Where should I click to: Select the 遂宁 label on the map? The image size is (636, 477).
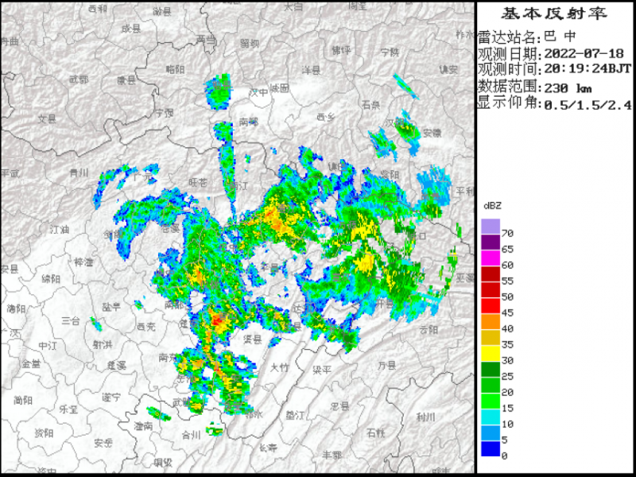point(112,396)
